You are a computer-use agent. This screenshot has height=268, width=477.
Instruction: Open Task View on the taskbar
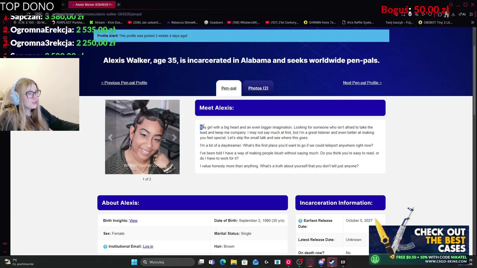(201, 262)
